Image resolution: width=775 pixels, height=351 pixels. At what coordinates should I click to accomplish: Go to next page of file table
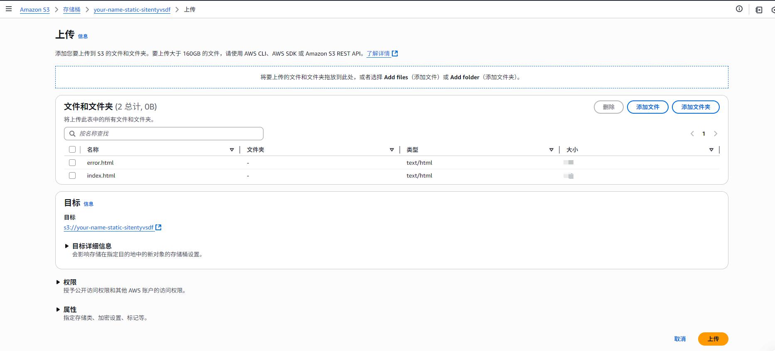point(716,134)
